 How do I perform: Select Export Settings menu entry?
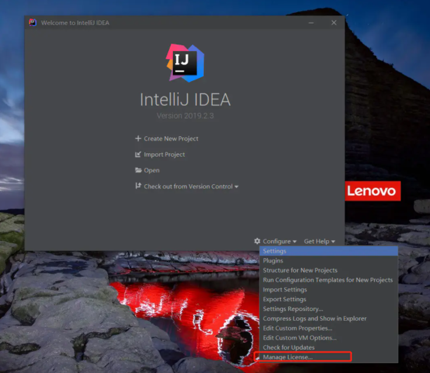tap(328, 299)
